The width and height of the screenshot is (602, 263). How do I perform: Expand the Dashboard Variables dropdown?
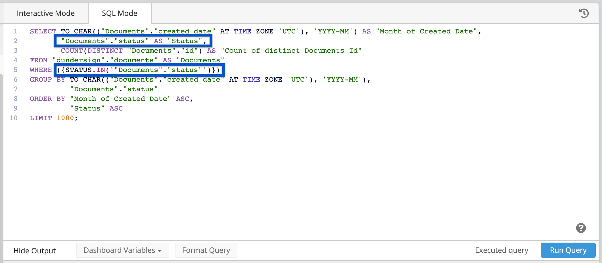123,250
